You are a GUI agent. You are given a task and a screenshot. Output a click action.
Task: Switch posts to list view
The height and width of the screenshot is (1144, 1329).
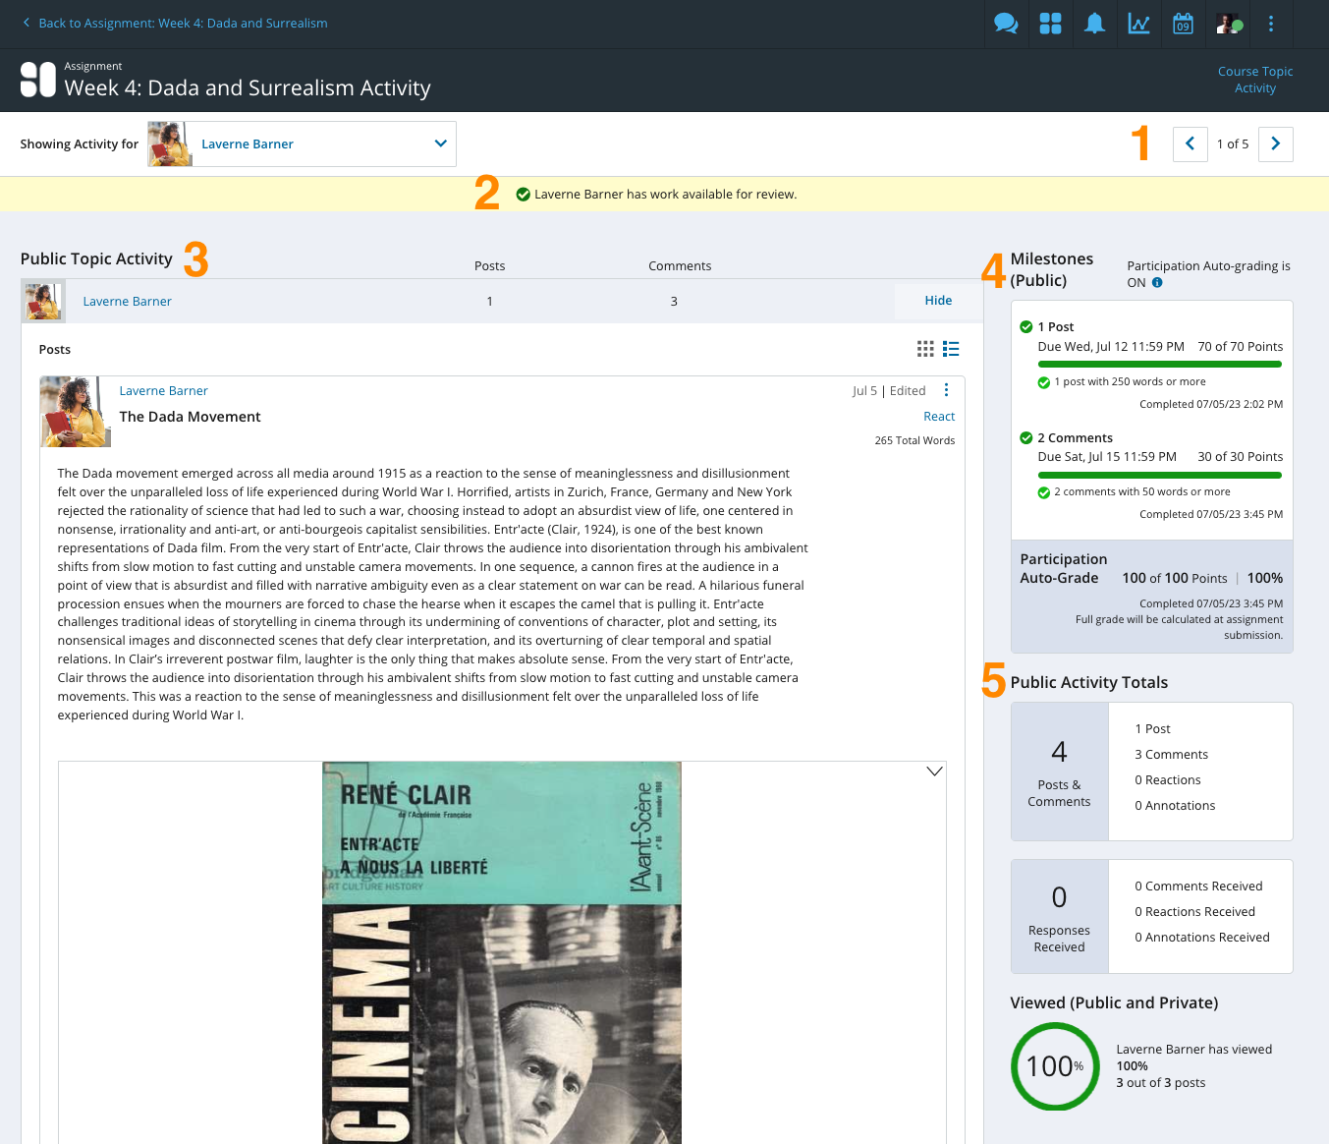coord(951,349)
